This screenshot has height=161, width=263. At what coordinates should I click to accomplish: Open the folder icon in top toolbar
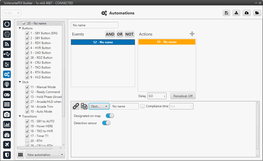coord(257,13)
